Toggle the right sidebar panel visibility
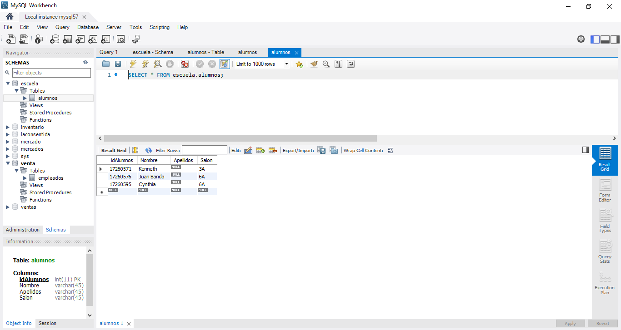The width and height of the screenshot is (621, 330). click(x=615, y=39)
